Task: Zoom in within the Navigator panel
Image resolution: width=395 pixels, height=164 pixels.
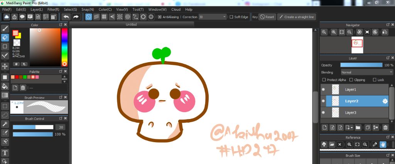Action: coord(334,32)
